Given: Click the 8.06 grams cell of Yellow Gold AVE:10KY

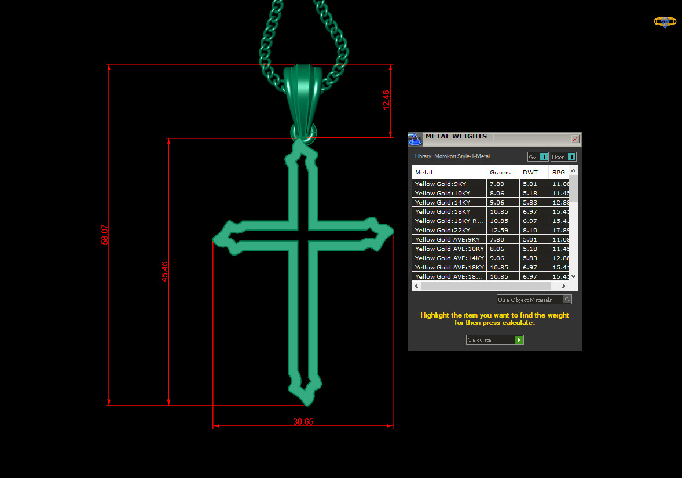Looking at the screenshot, I should point(503,249).
